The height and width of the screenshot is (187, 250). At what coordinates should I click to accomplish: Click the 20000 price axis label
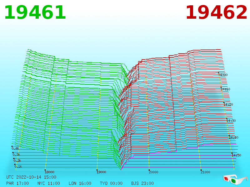coord(153,172)
